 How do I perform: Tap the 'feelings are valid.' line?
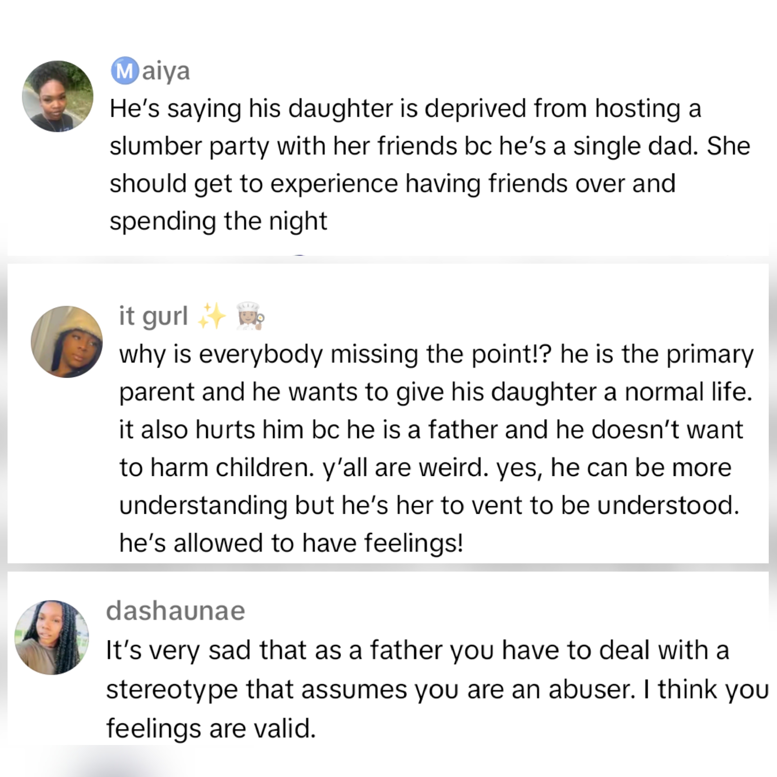[211, 728]
